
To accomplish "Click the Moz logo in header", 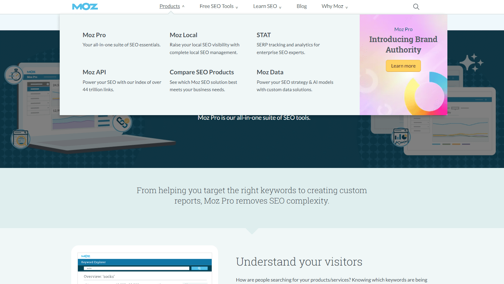I will click(x=85, y=6).
